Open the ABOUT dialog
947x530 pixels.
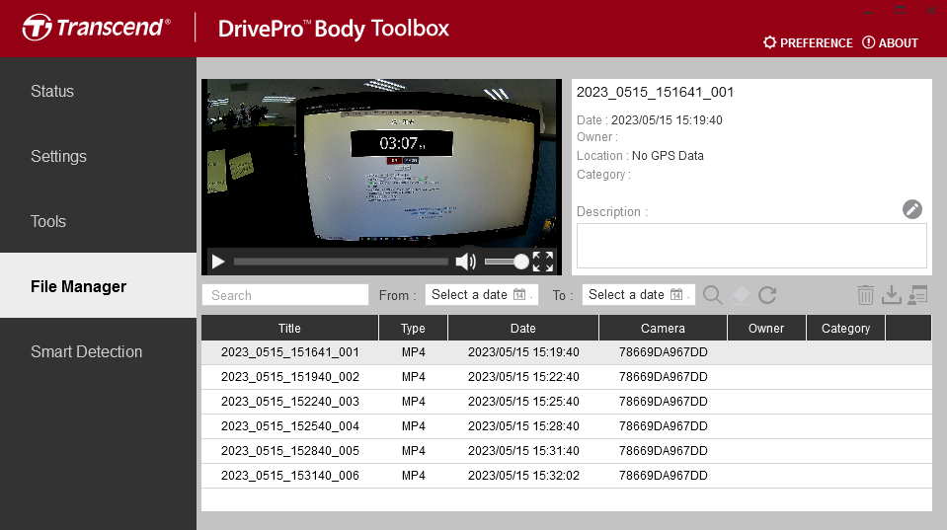tap(891, 42)
